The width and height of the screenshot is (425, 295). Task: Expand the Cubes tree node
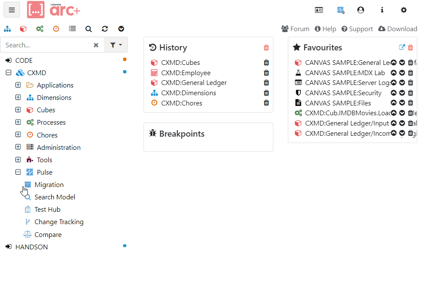click(18, 110)
